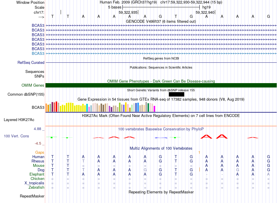Click 'Short Genetic Variants from dbSNP' title
Screen dimensions: 277x203
(161, 90)
